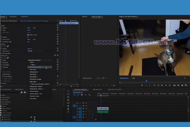Viewport: 190px width, 127px height.
Task: Open the Blend Mode dropdown
Action: pos(35,51)
